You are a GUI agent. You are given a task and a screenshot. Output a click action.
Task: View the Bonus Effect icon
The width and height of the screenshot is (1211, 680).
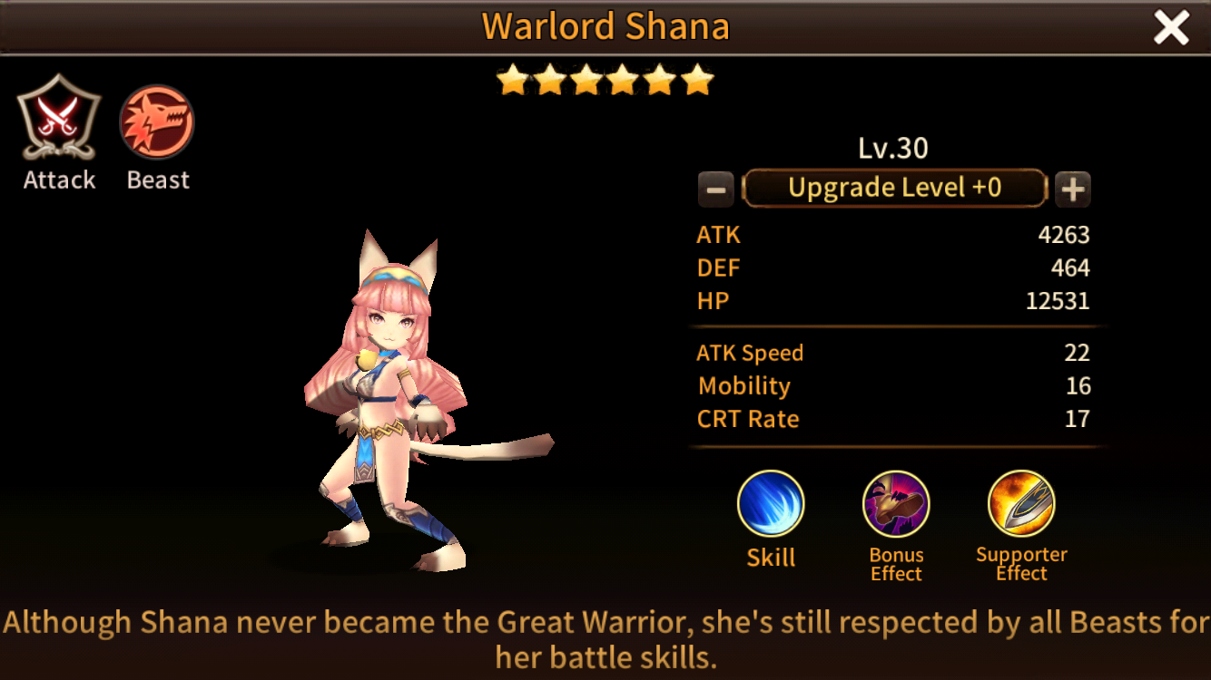coord(896,503)
